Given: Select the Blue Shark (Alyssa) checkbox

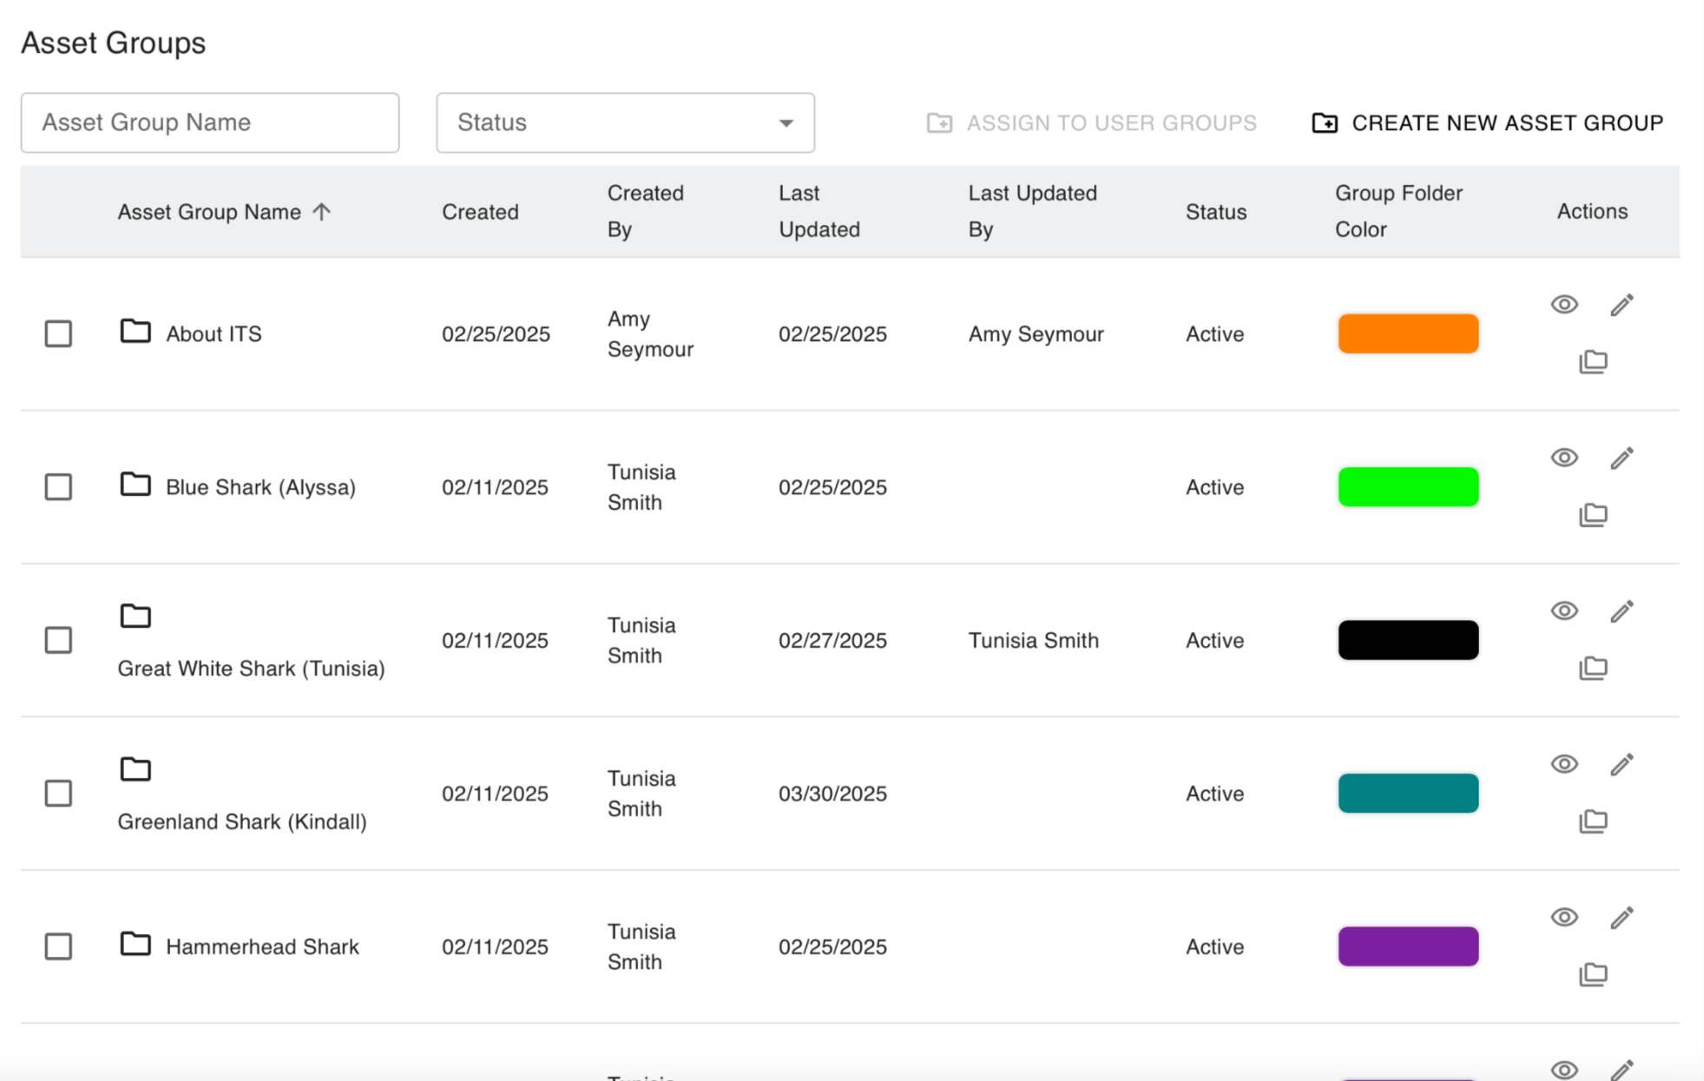Looking at the screenshot, I should click(x=58, y=487).
